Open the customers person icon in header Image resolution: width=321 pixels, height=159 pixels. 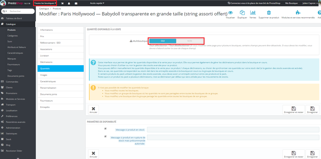(69, 3)
